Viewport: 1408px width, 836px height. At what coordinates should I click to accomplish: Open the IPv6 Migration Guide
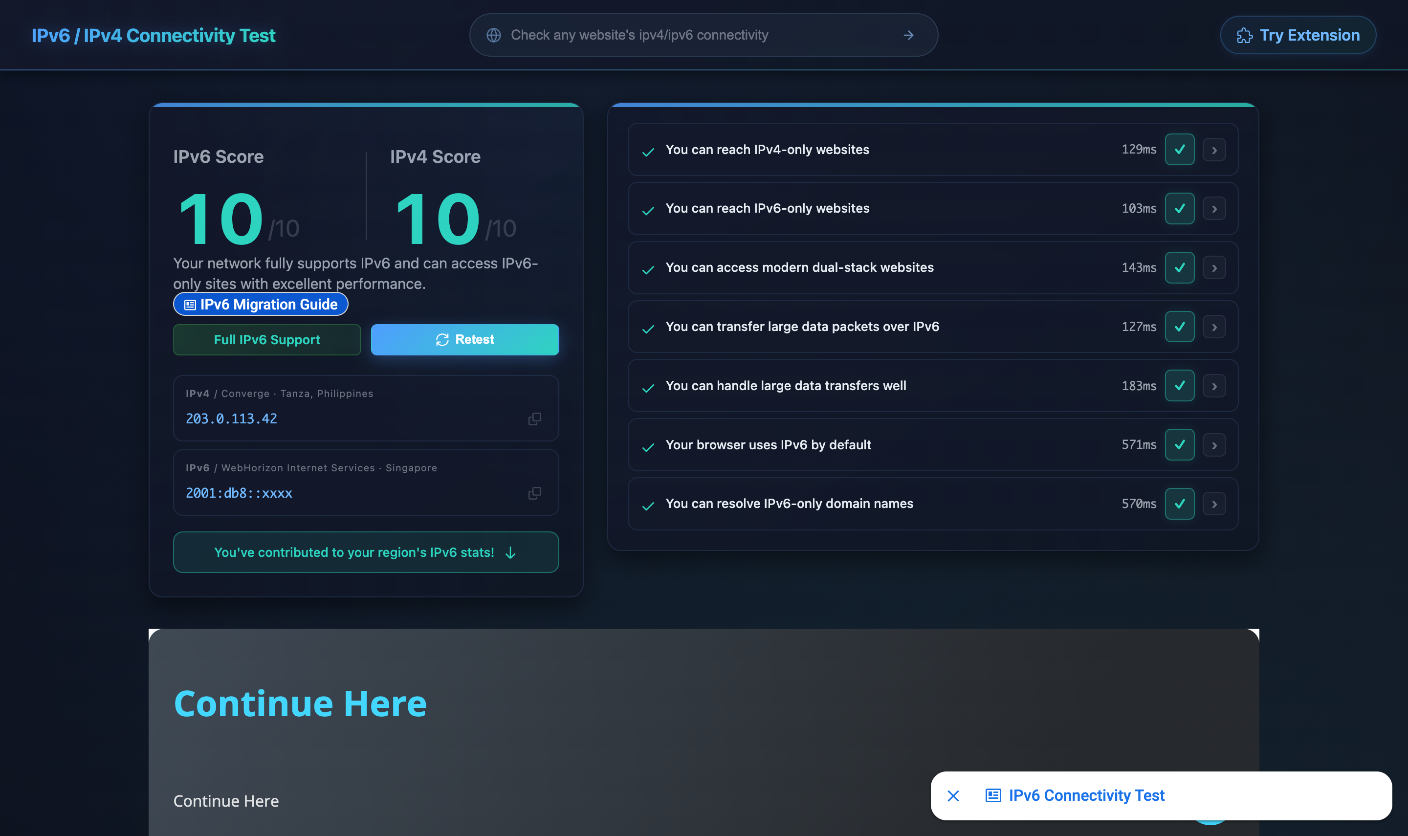(x=260, y=304)
